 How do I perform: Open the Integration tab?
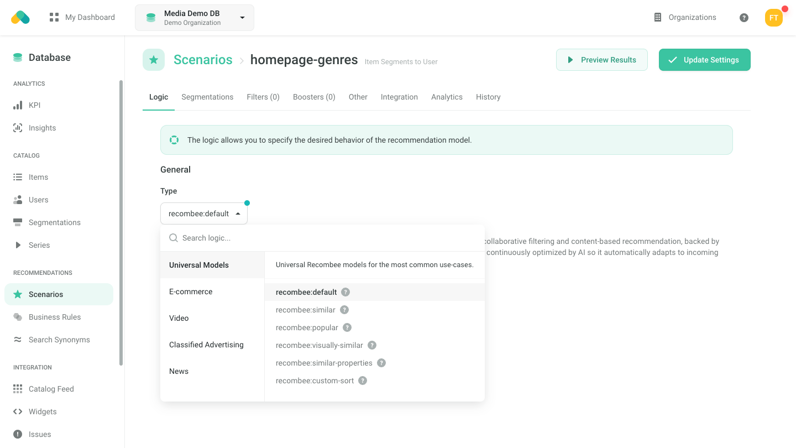pyautogui.click(x=399, y=97)
